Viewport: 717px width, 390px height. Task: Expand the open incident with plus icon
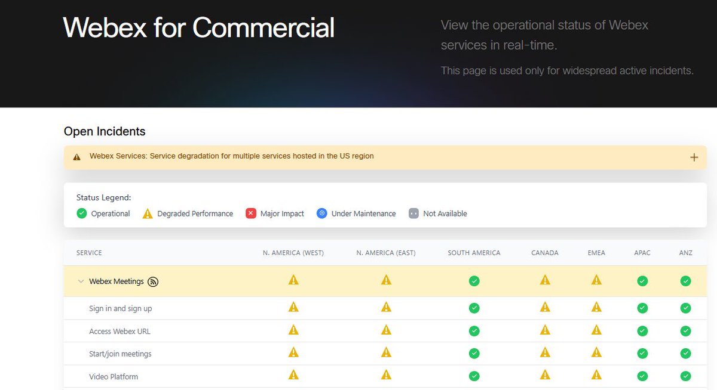694,157
